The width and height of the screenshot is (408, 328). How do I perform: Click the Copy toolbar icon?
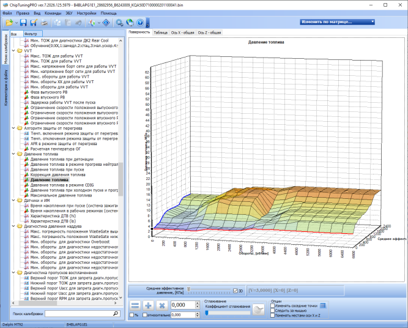click(57, 23)
